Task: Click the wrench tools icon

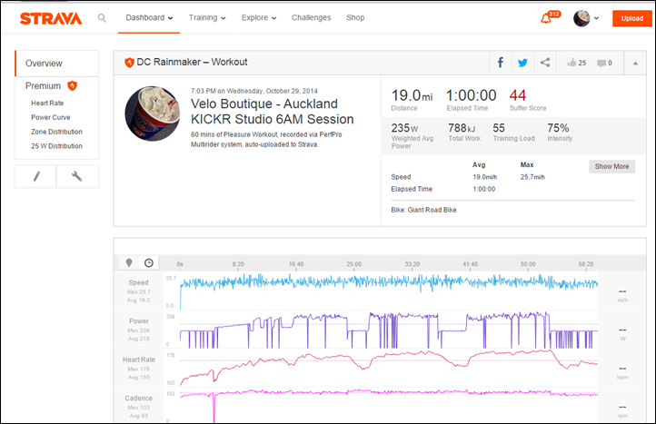Action: point(77,176)
